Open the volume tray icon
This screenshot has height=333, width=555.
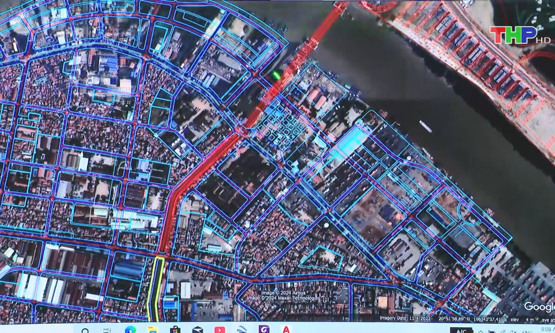(x=513, y=331)
